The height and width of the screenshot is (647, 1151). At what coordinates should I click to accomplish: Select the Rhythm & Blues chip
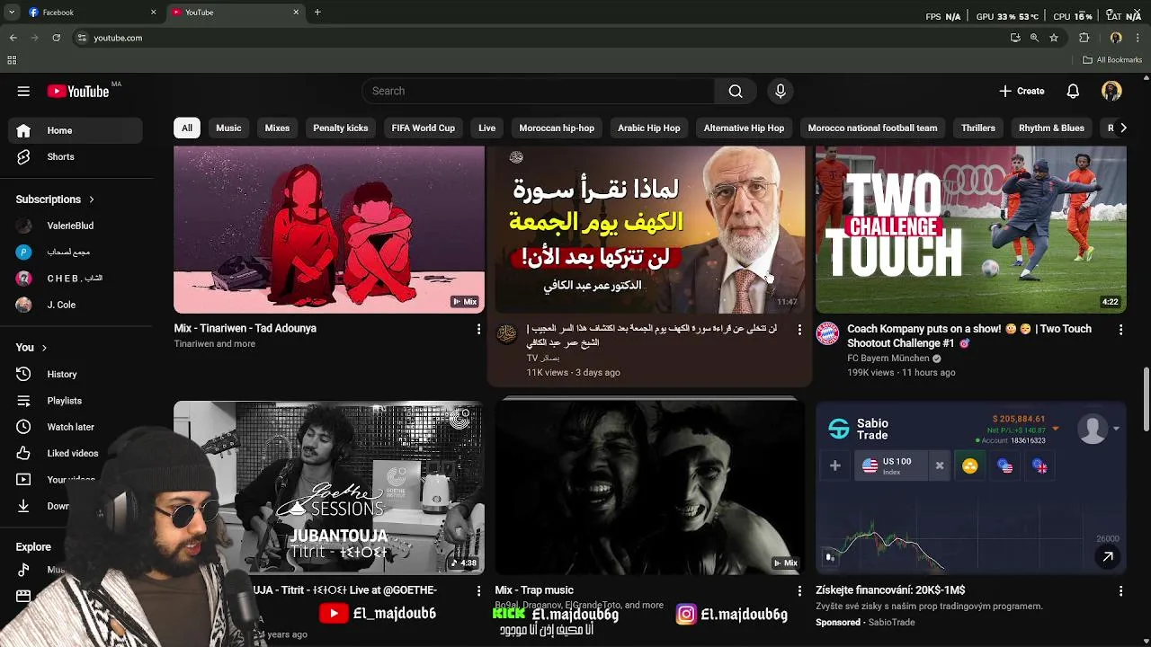pos(1051,128)
